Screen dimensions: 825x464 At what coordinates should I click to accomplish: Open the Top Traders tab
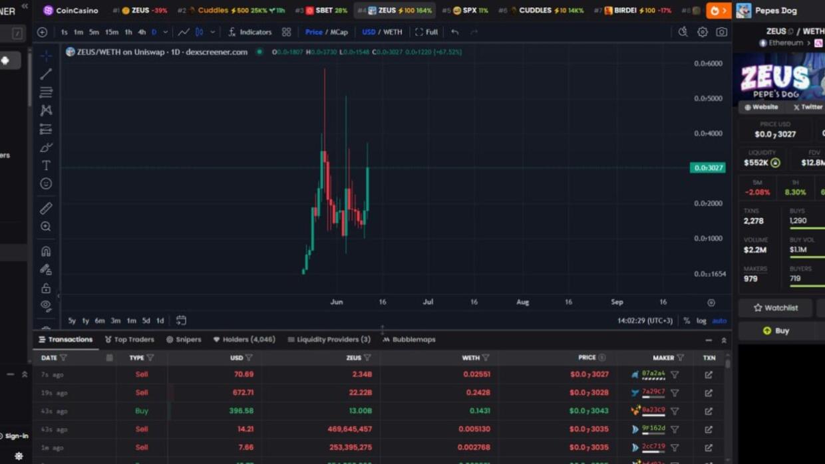[x=130, y=340]
